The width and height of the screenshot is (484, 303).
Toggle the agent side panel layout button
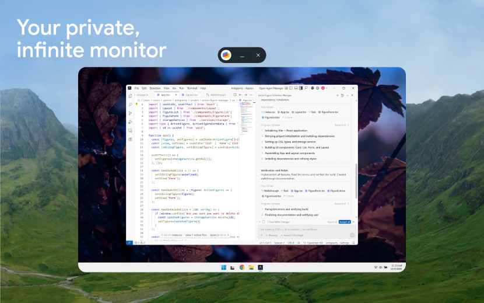tap(301, 88)
